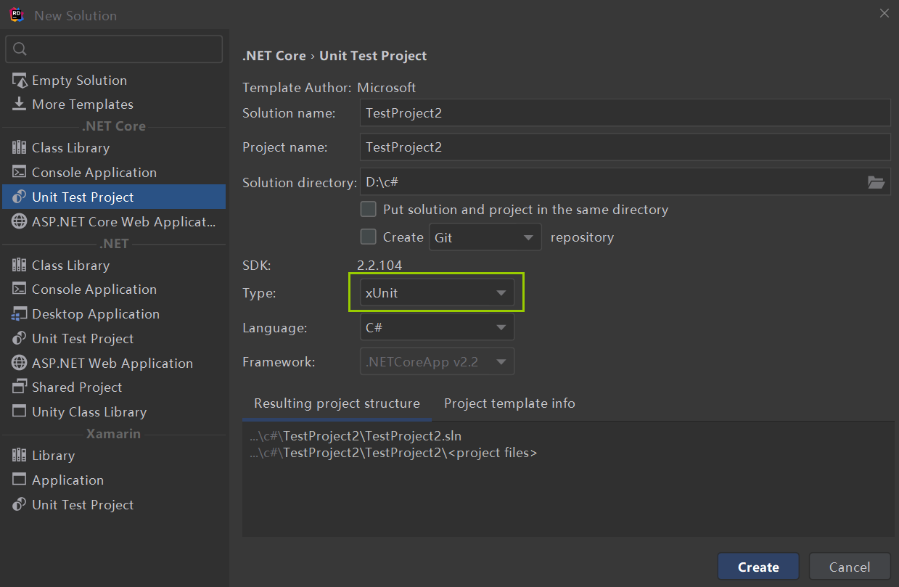Select ASP.NET Core Web Application template
The height and width of the screenshot is (587, 899).
tap(114, 222)
